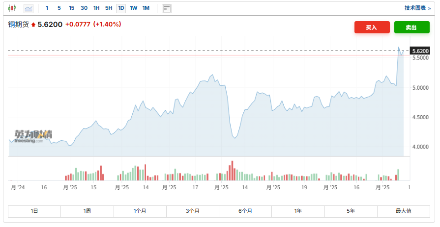This screenshot has width=440, height=227.
Task: Select the 1-minute interval
Action: click(x=47, y=8)
